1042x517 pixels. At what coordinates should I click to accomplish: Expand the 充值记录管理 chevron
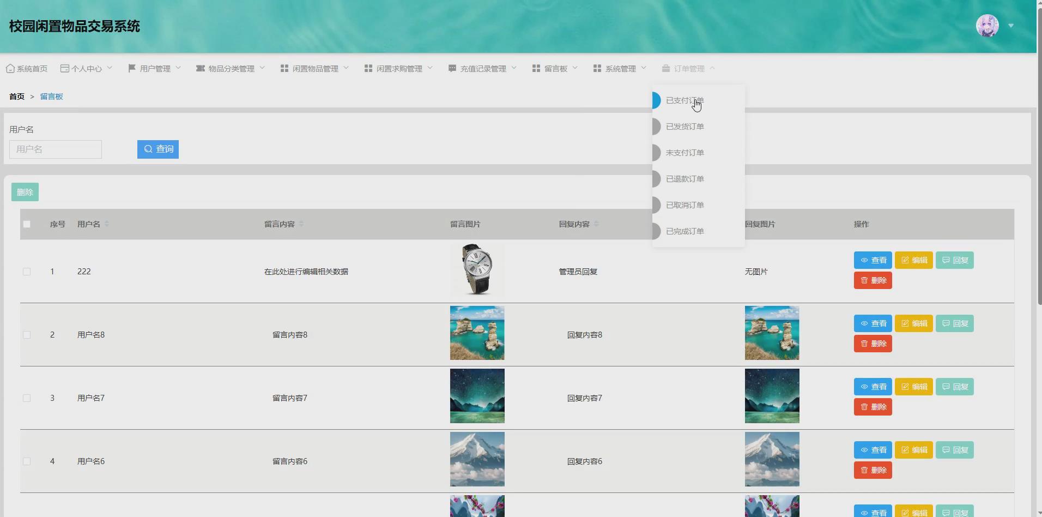514,68
